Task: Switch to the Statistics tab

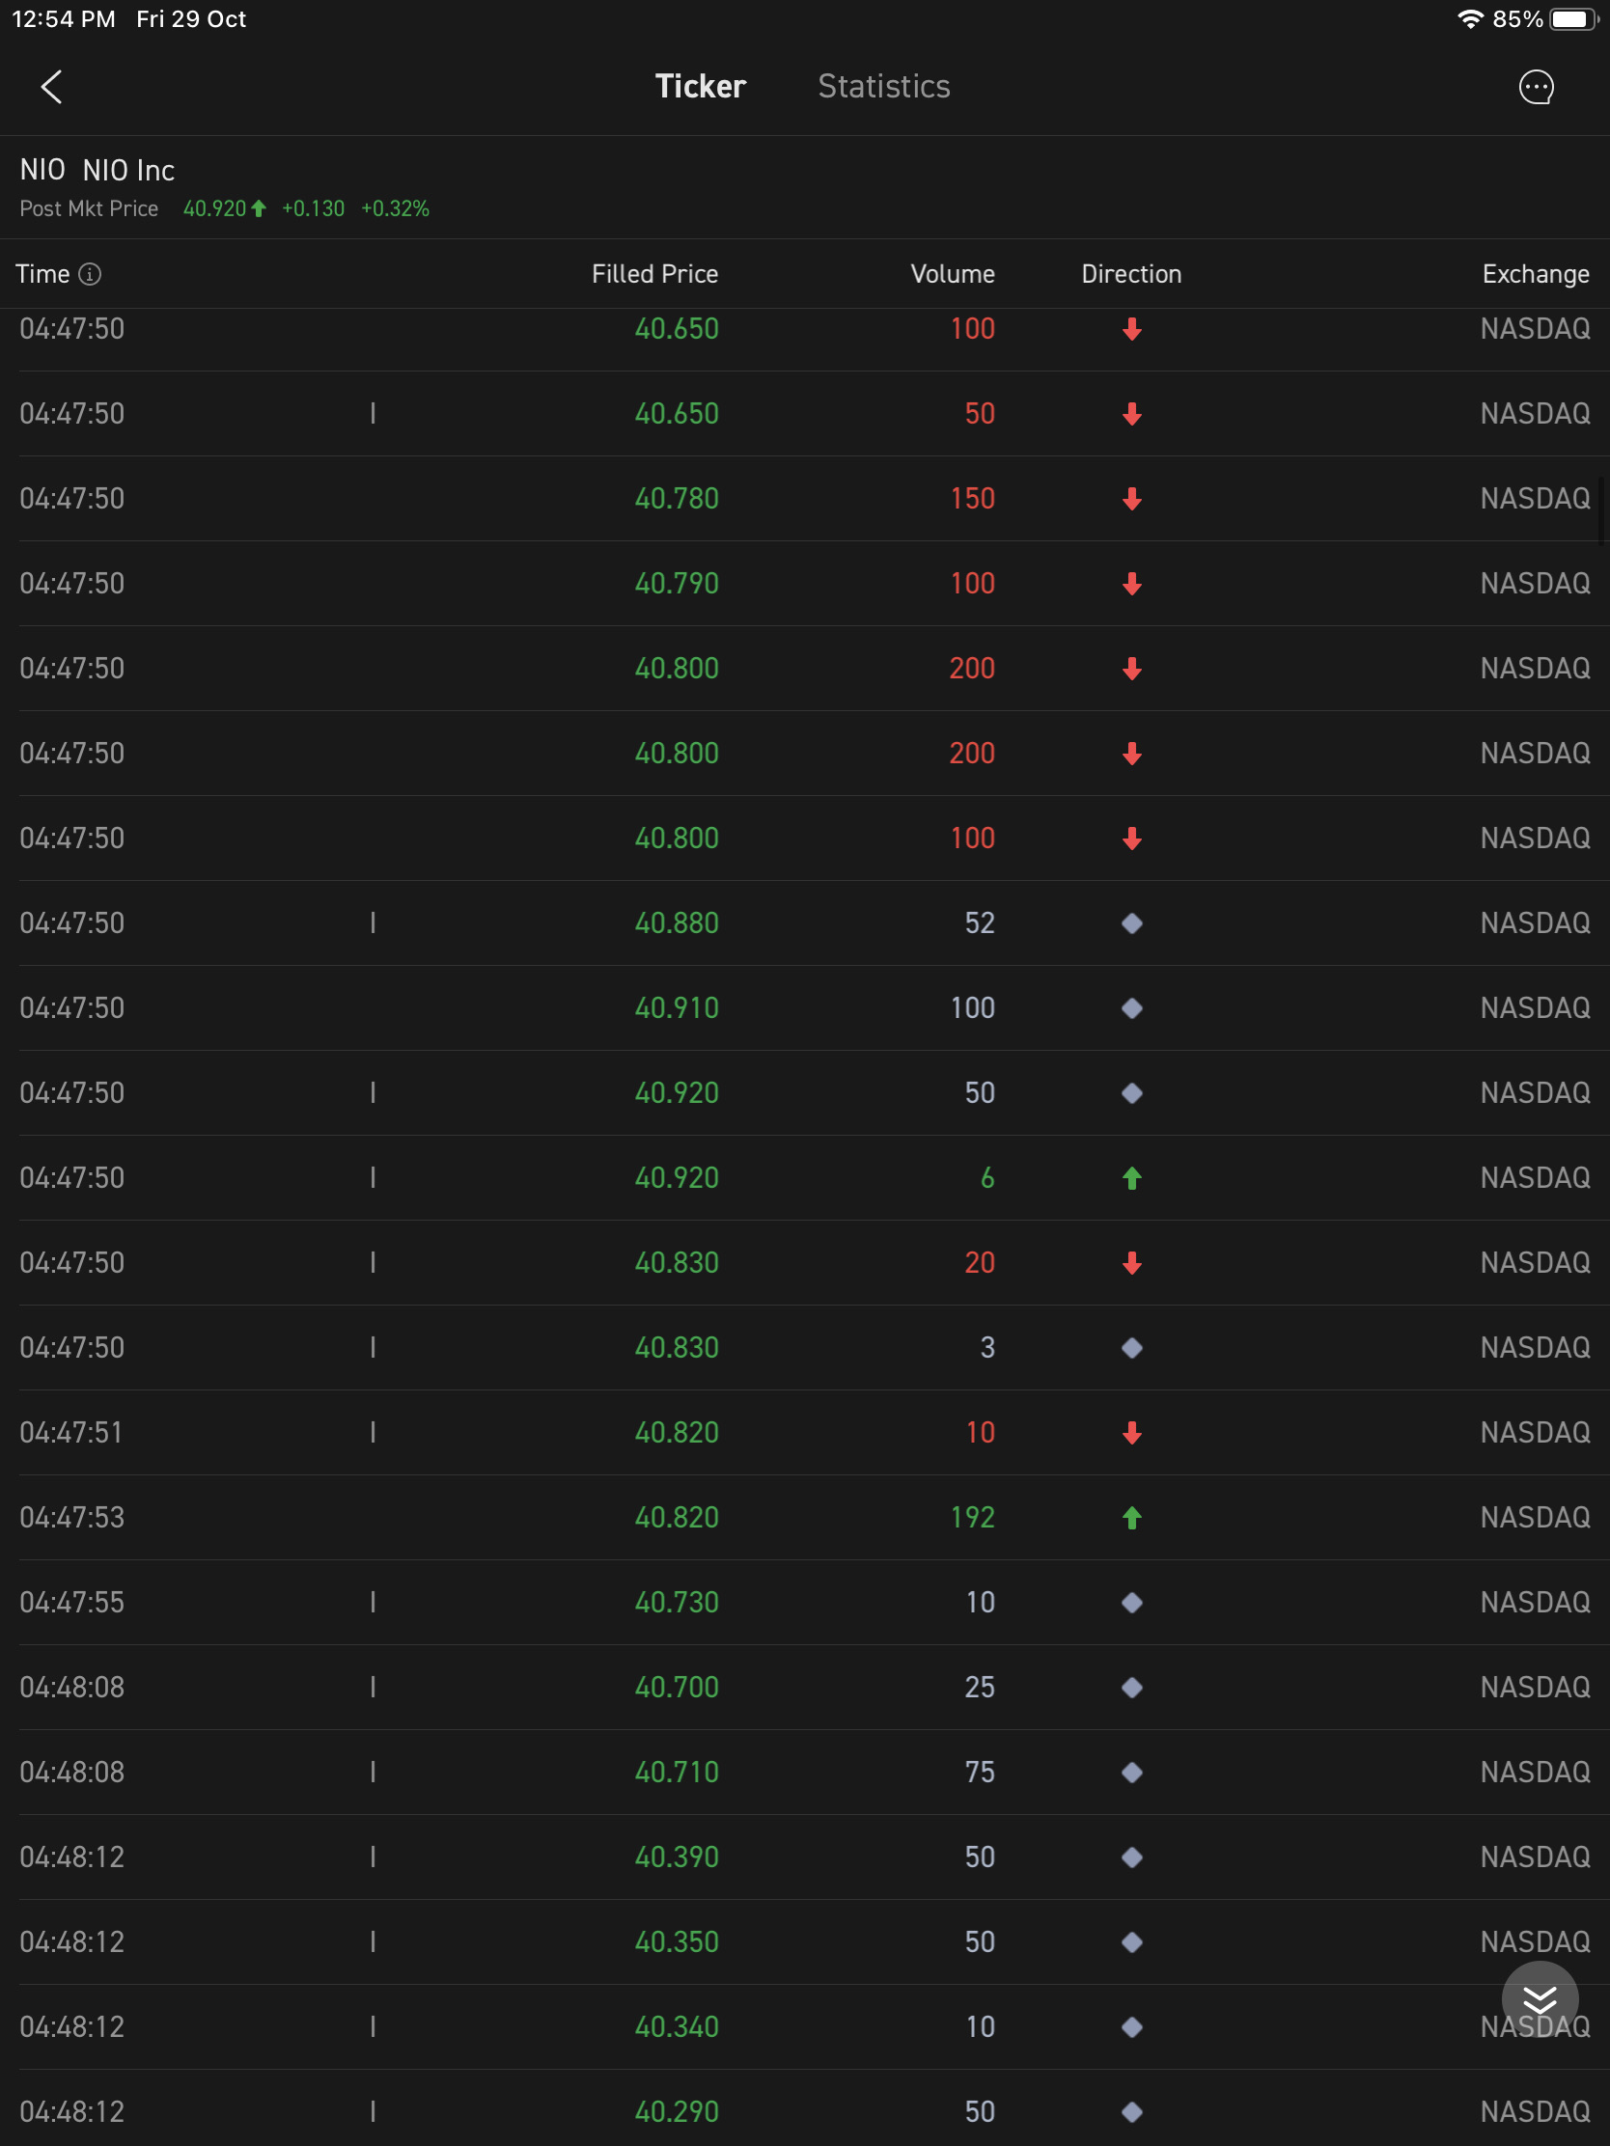Action: (x=883, y=86)
